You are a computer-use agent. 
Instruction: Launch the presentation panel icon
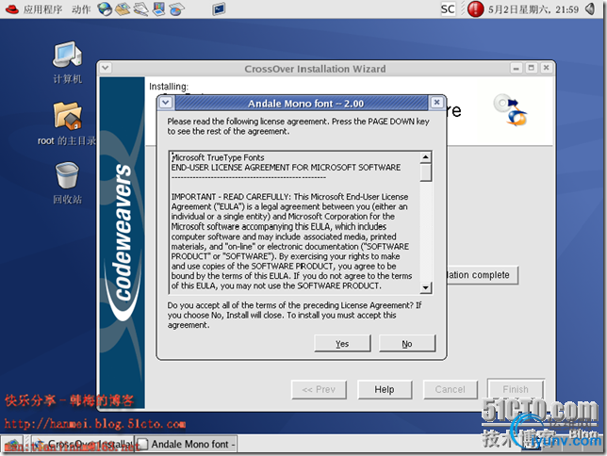pyautogui.click(x=158, y=9)
